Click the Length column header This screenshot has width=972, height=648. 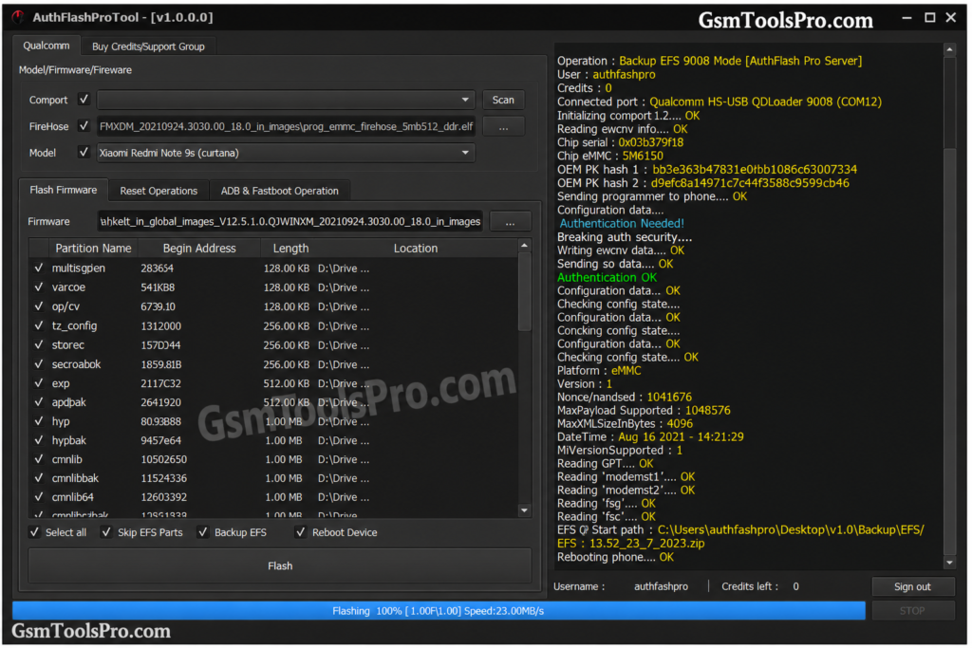click(290, 249)
